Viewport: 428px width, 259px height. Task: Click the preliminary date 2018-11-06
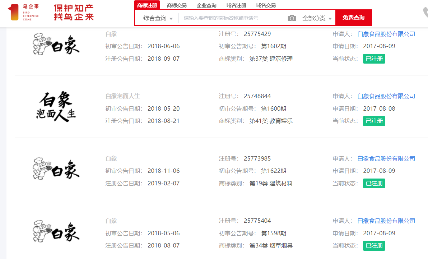[x=163, y=171]
